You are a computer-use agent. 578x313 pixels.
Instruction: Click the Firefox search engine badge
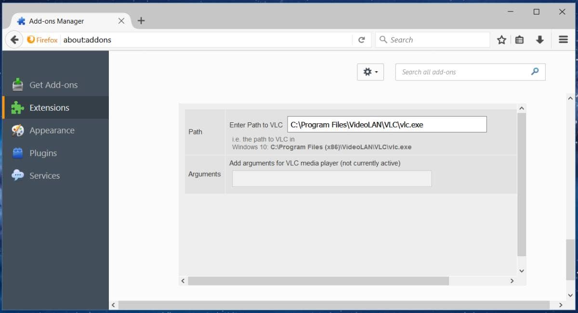coord(42,39)
